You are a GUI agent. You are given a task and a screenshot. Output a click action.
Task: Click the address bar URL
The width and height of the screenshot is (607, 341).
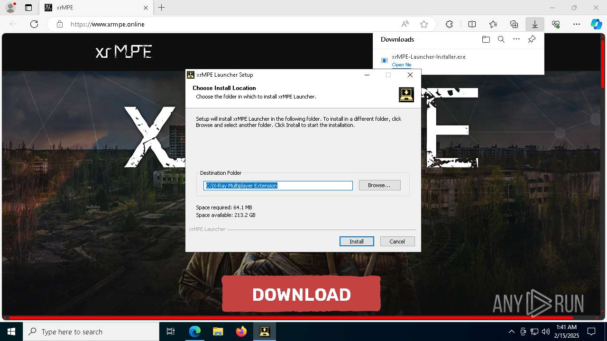pyautogui.click(x=108, y=24)
